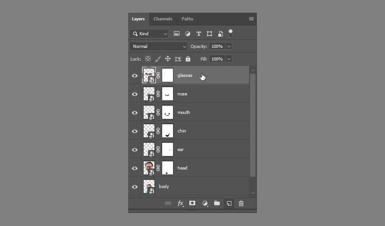Click the Link layers icon

click(168, 203)
